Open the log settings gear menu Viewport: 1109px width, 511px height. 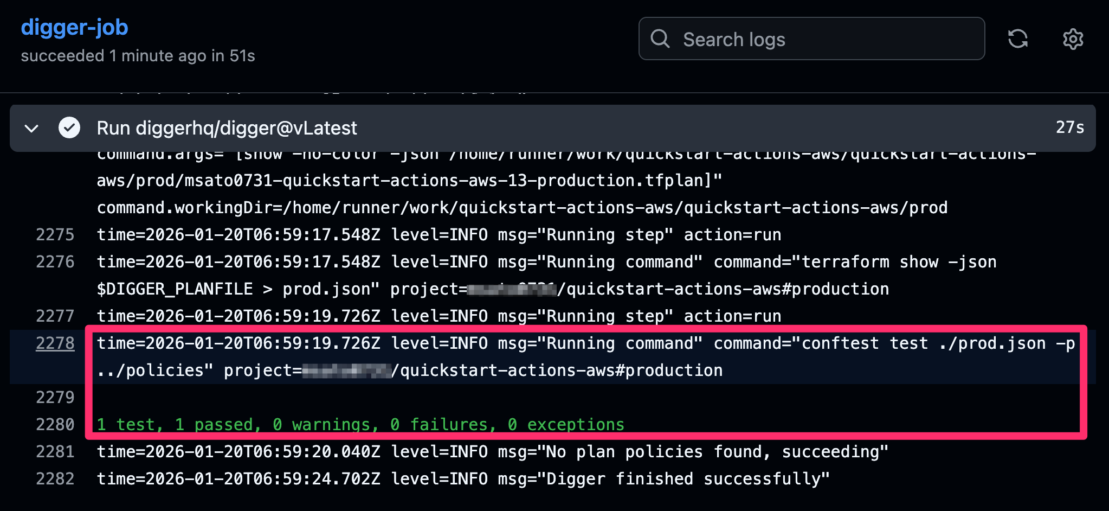[x=1072, y=39]
